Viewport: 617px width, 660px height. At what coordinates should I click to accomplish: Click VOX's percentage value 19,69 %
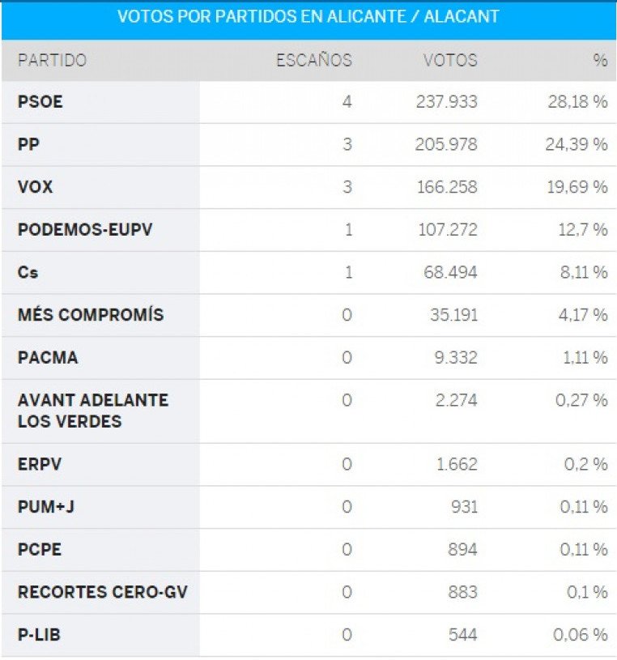pos(577,187)
